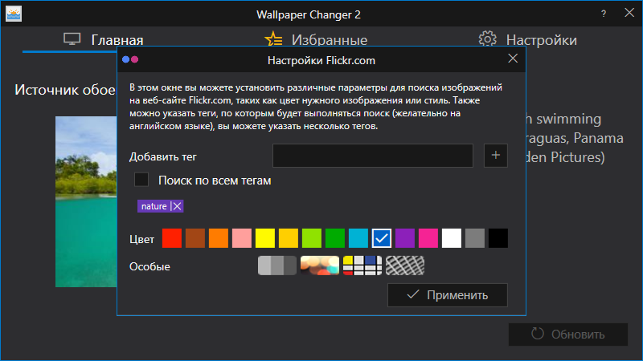Select the brown color swatch
643x361 pixels.
[195, 238]
